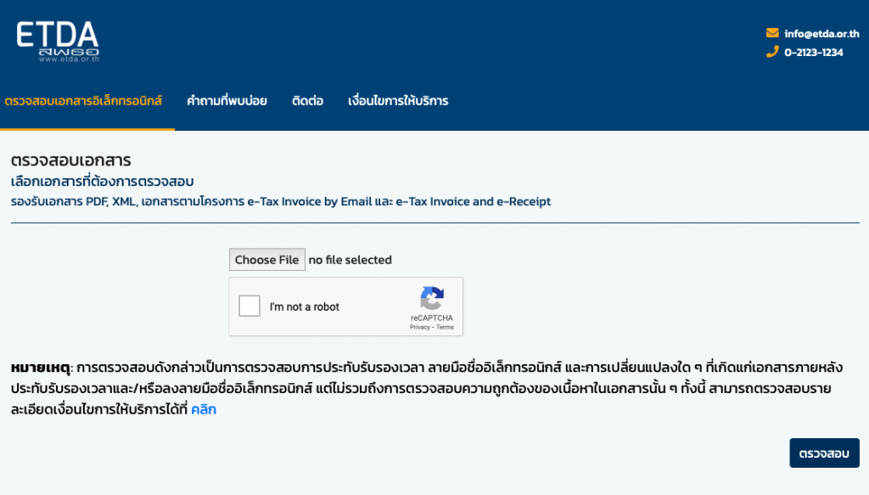Image resolution: width=869 pixels, height=495 pixels.
Task: Open the reCAPTCHA Privacy link
Action: (420, 327)
